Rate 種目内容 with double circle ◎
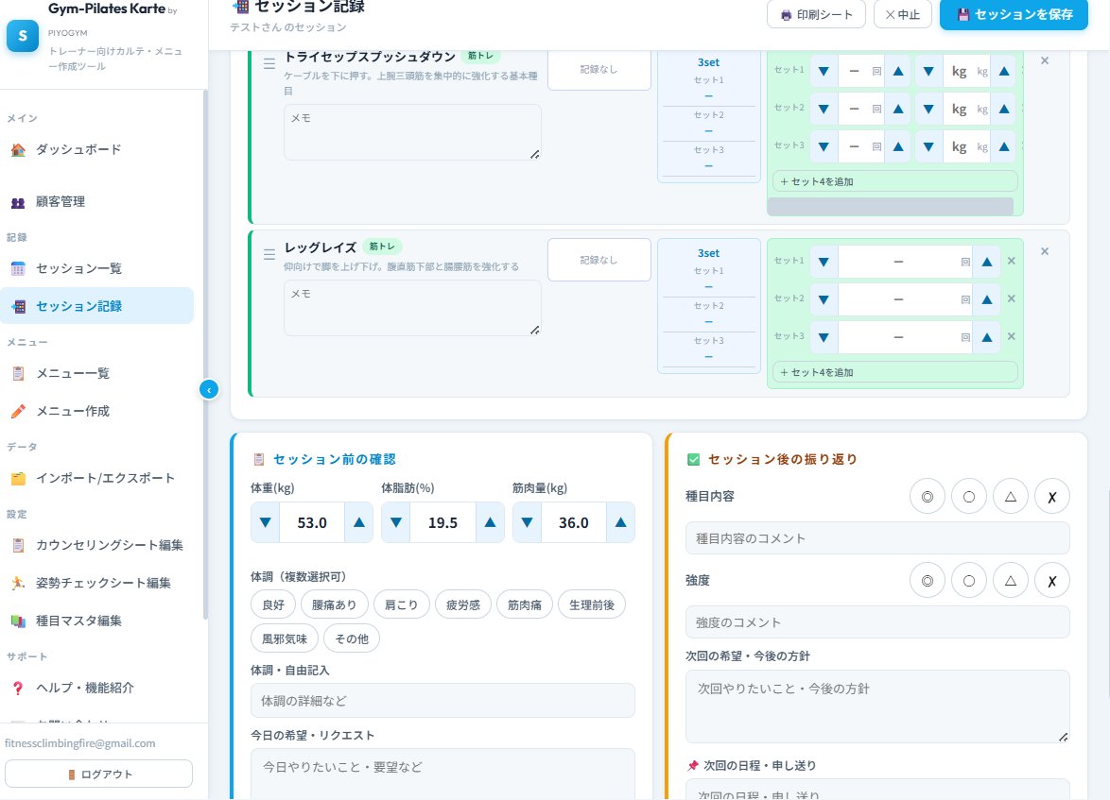The image size is (1110, 800). coord(928,497)
